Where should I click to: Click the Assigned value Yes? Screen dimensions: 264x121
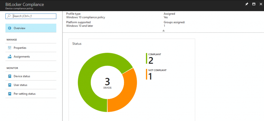tap(166, 17)
